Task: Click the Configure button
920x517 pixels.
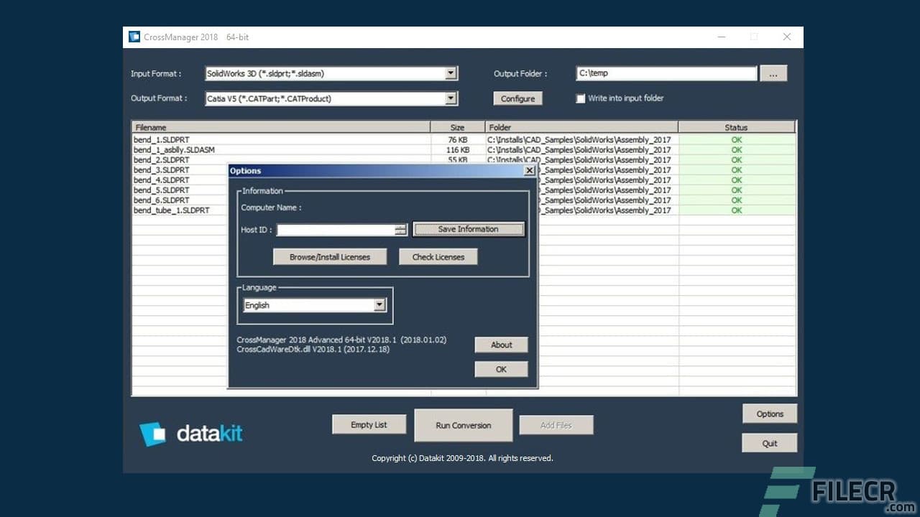Action: (x=517, y=98)
